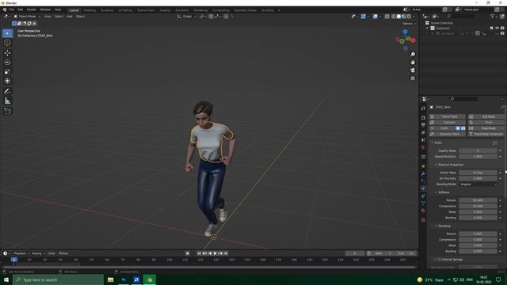
Task: Switch to the Modeling workspace tab
Action: [90, 10]
